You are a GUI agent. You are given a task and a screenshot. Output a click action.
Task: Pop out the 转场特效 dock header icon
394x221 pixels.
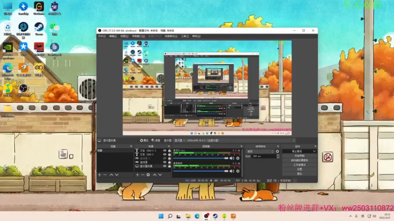(278, 146)
